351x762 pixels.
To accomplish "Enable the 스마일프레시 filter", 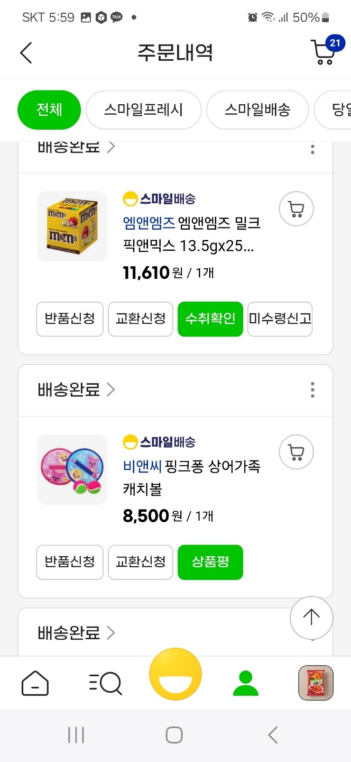I will coord(143,110).
